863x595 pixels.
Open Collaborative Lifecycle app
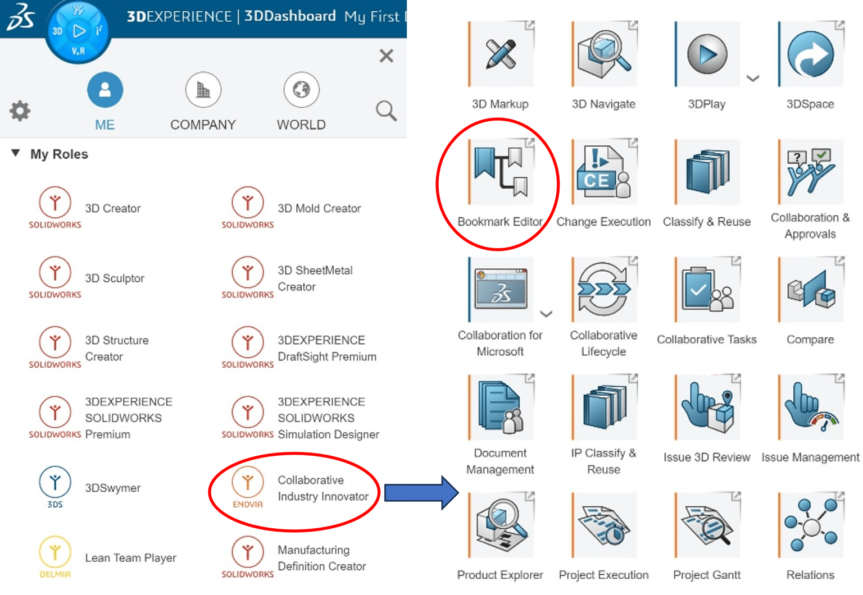[604, 290]
